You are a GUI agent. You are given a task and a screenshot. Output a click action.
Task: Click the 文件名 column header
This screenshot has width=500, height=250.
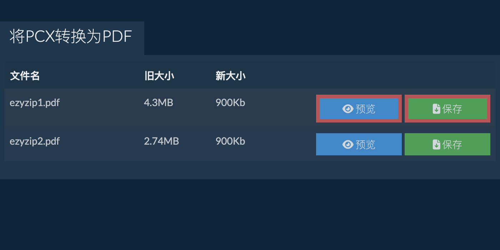25,76
